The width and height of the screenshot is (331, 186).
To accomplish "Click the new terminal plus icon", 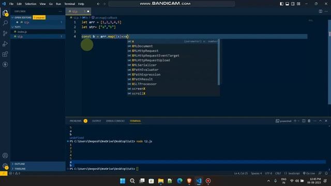I will 295,121.
